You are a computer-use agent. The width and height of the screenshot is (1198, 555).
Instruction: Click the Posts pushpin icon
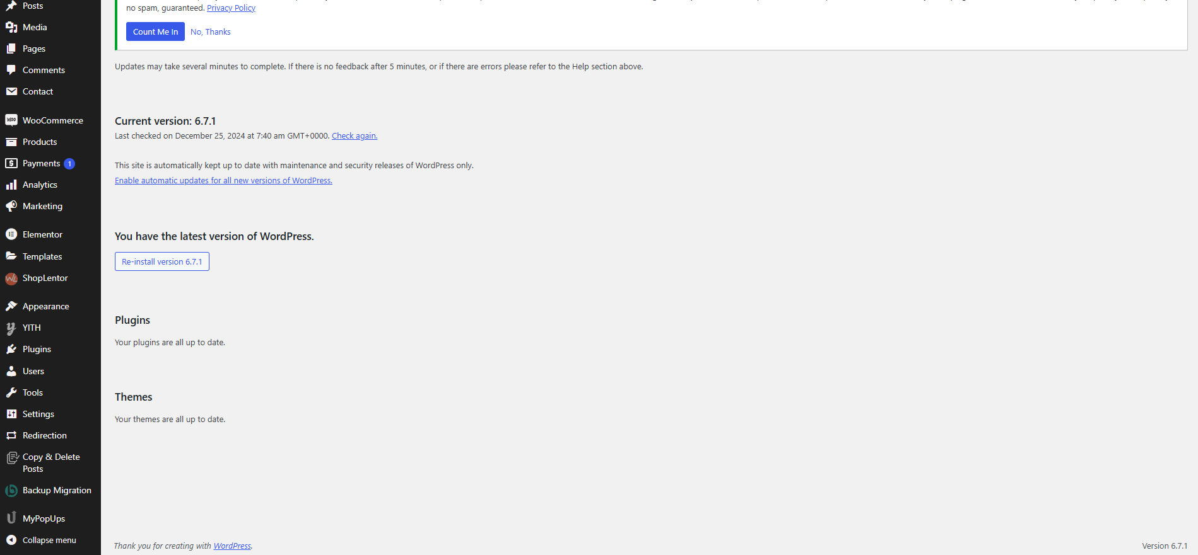(x=11, y=6)
